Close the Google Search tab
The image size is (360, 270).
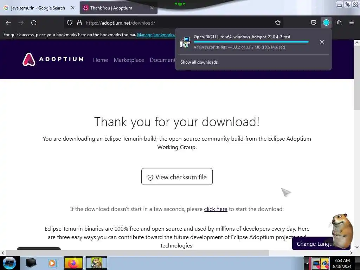[73, 8]
